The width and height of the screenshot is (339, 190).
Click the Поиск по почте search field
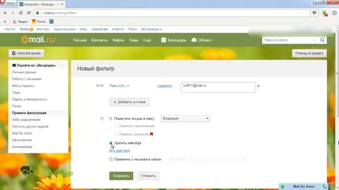pyautogui.click(x=288, y=40)
